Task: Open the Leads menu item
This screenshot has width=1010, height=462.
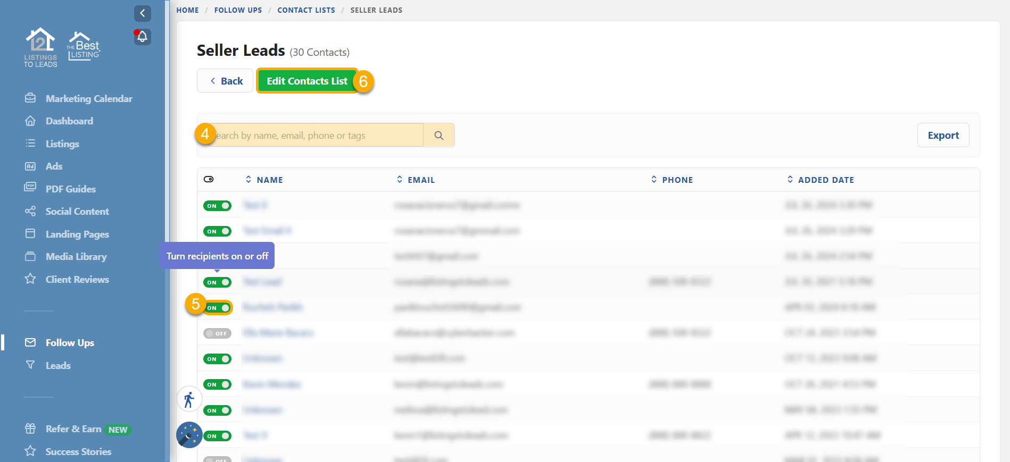Action: (x=58, y=365)
